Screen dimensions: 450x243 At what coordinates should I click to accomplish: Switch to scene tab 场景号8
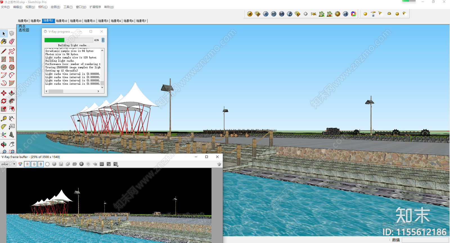23,21
